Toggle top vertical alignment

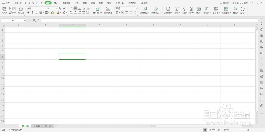[71, 8]
